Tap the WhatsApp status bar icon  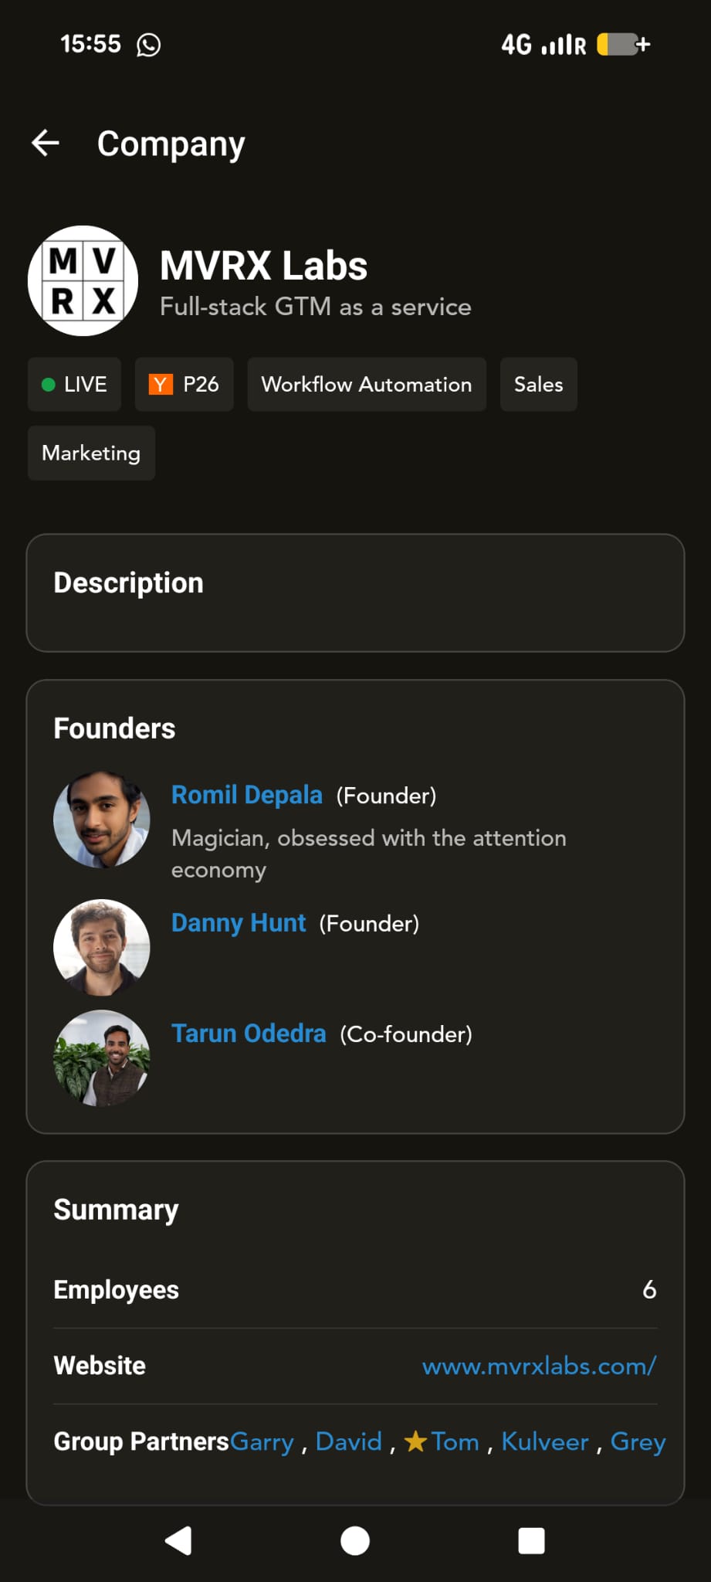(x=148, y=45)
